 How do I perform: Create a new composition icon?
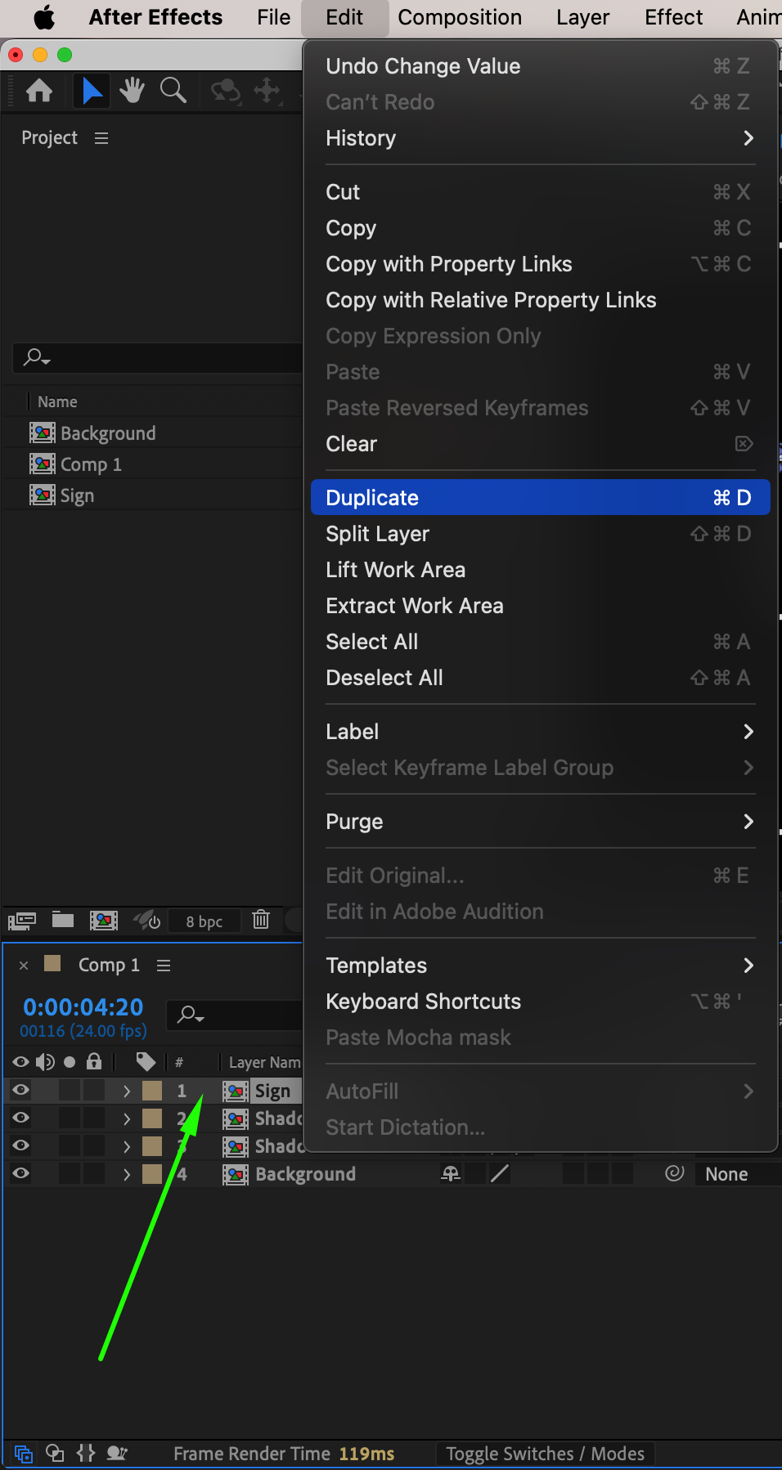(104, 921)
